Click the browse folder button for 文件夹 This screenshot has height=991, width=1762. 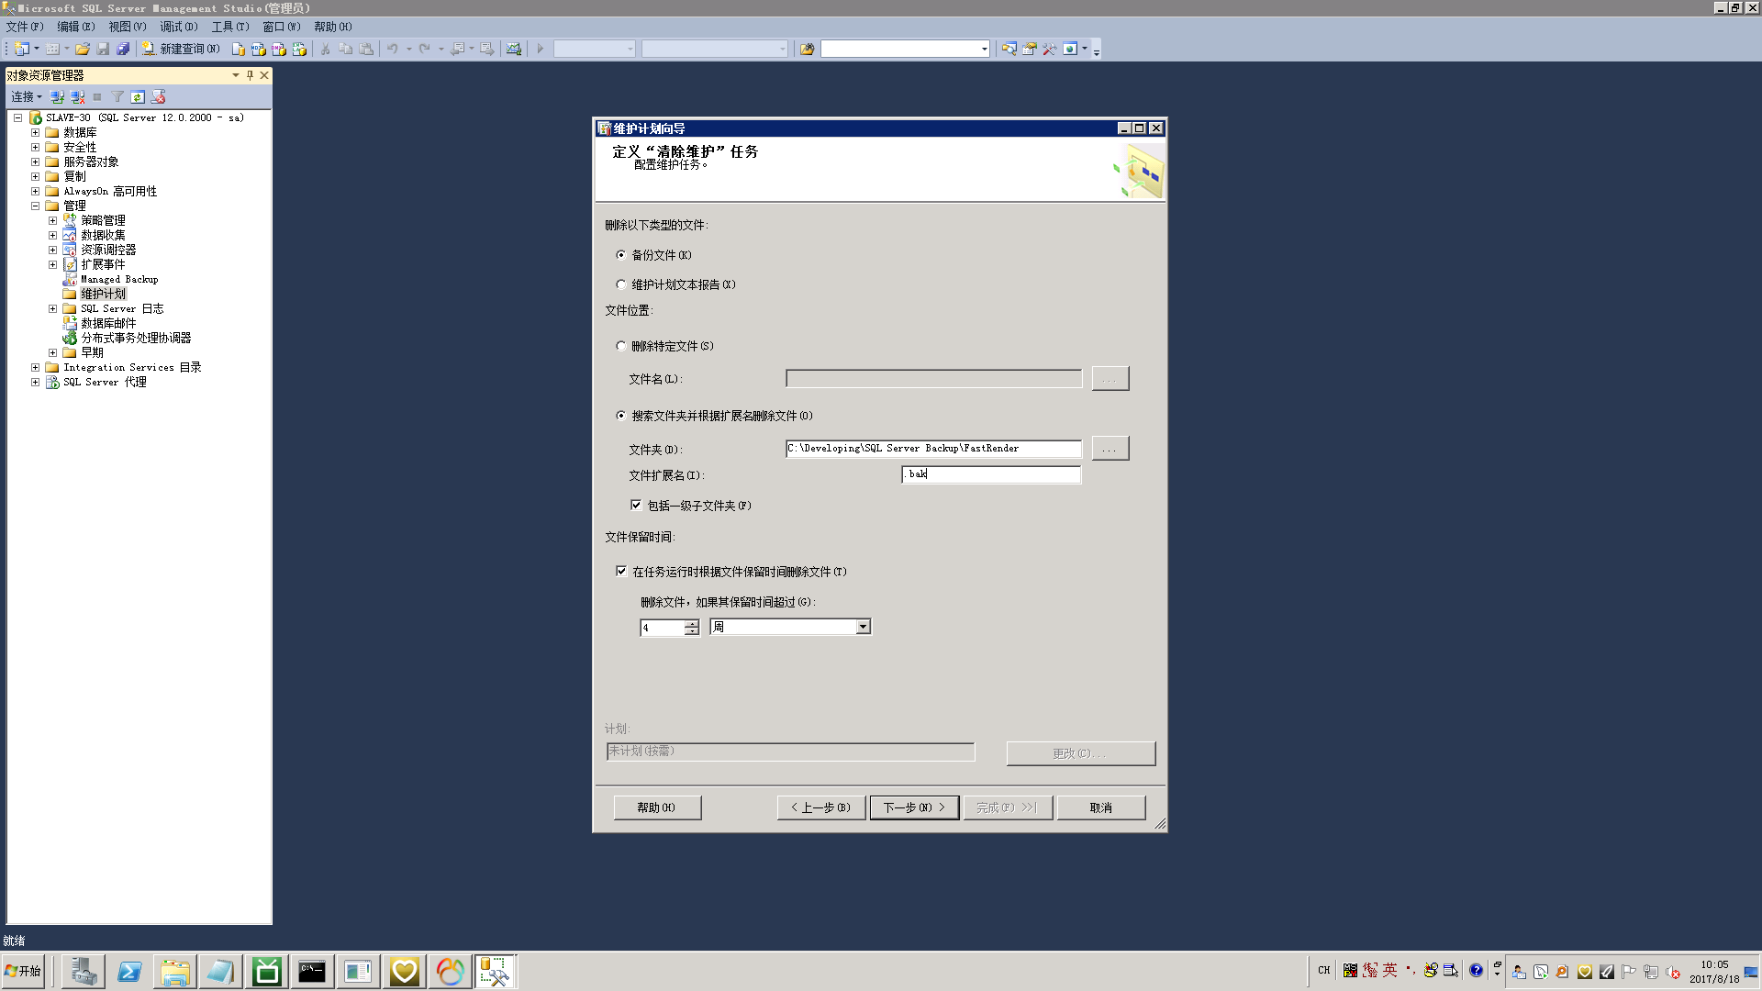point(1110,448)
